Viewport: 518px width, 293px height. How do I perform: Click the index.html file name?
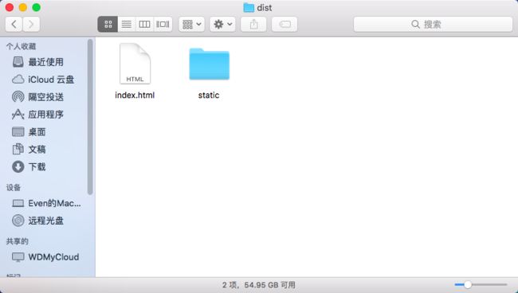click(135, 96)
